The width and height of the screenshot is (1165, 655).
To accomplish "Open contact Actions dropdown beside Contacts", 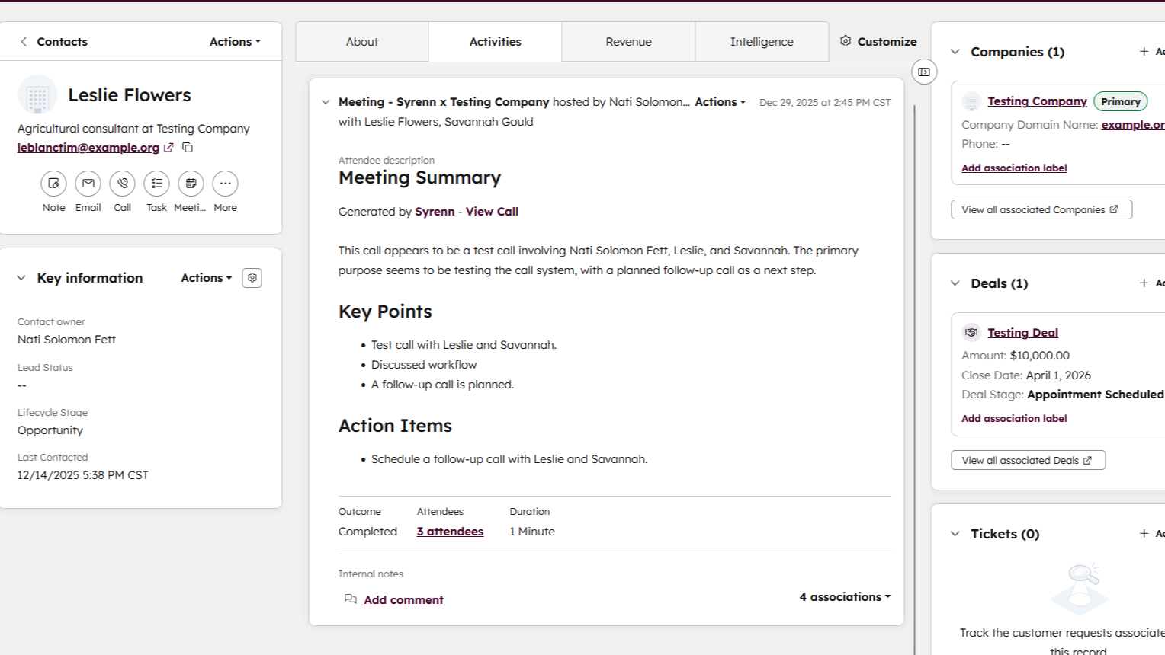I will click(235, 42).
